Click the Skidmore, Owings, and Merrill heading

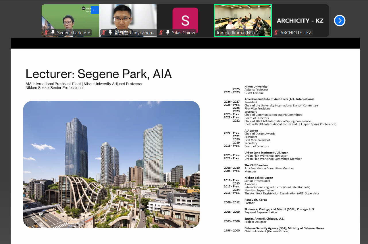pos(280,209)
